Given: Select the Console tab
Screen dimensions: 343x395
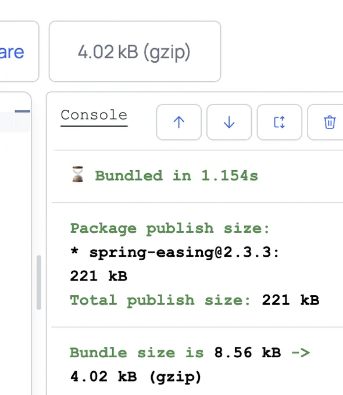Looking at the screenshot, I should coord(94,115).
